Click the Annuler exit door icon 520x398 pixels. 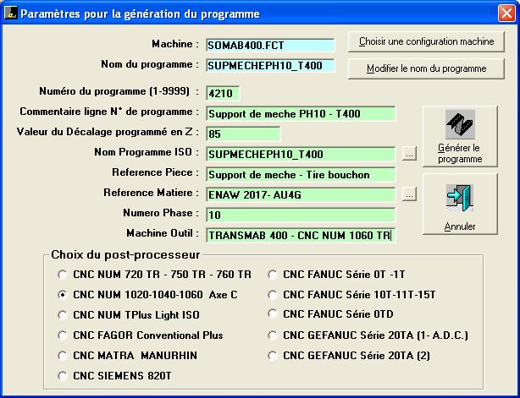pyautogui.click(x=460, y=204)
